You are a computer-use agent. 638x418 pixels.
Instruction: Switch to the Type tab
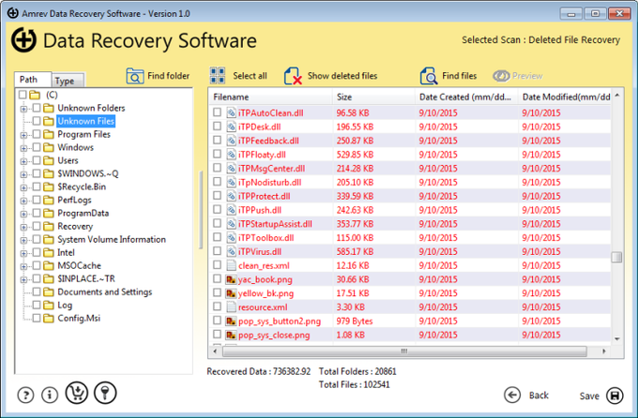point(68,81)
